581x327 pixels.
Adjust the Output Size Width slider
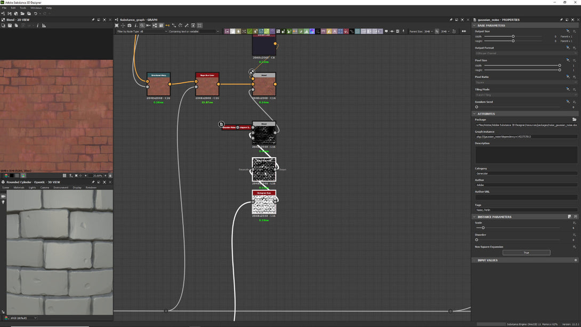(513, 36)
